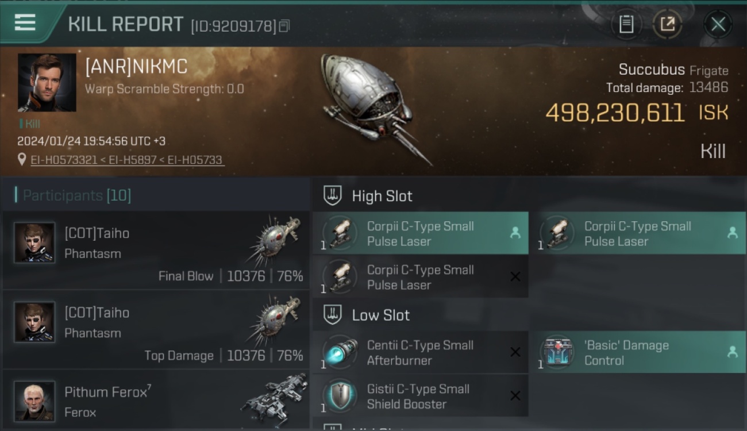
Task: Share the kill report externally
Action: [x=667, y=24]
